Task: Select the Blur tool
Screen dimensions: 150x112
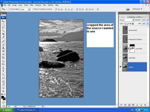Action: coord(3,61)
